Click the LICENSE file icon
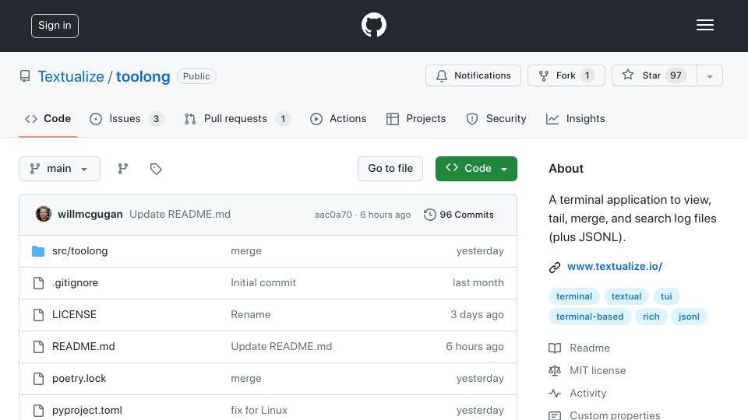The height and width of the screenshot is (420, 748). (x=38, y=315)
